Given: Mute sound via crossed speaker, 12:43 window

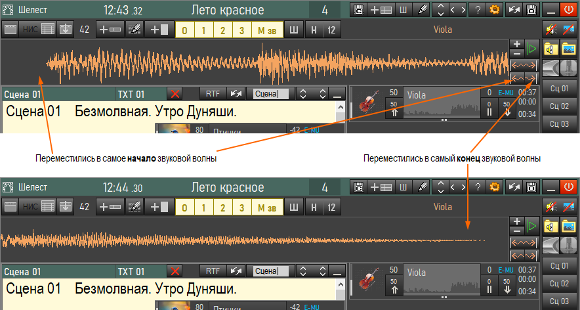Looking at the screenshot, I should [552, 30].
